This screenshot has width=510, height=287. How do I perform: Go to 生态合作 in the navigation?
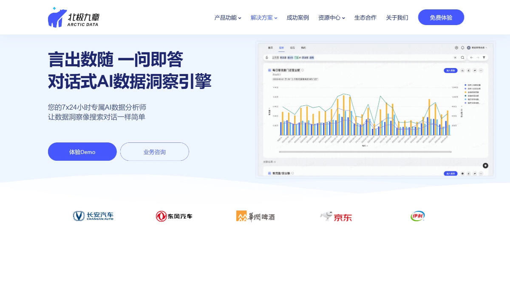tap(365, 18)
